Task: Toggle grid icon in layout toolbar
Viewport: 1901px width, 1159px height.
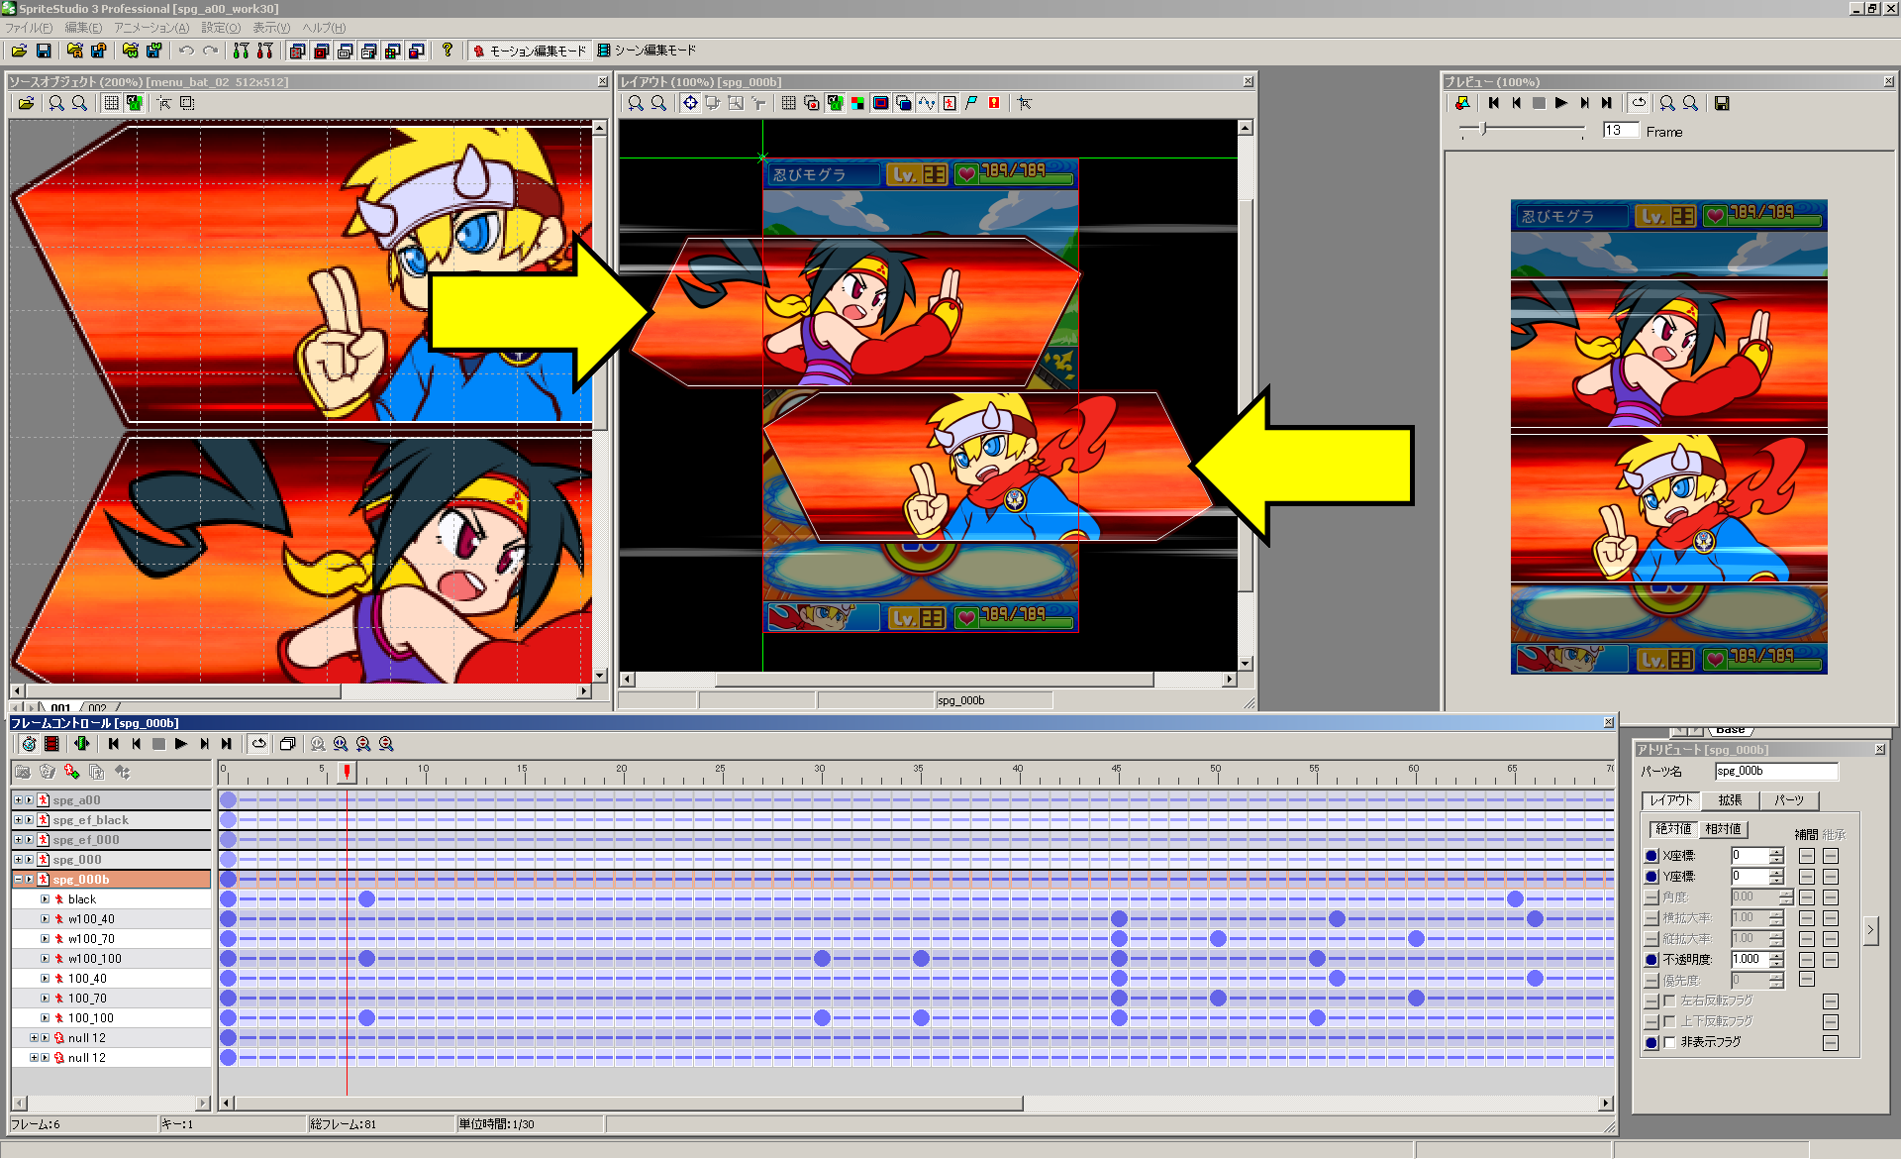Action: pos(788,103)
